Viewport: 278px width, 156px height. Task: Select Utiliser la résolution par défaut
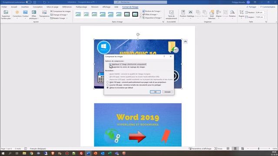[107, 88]
